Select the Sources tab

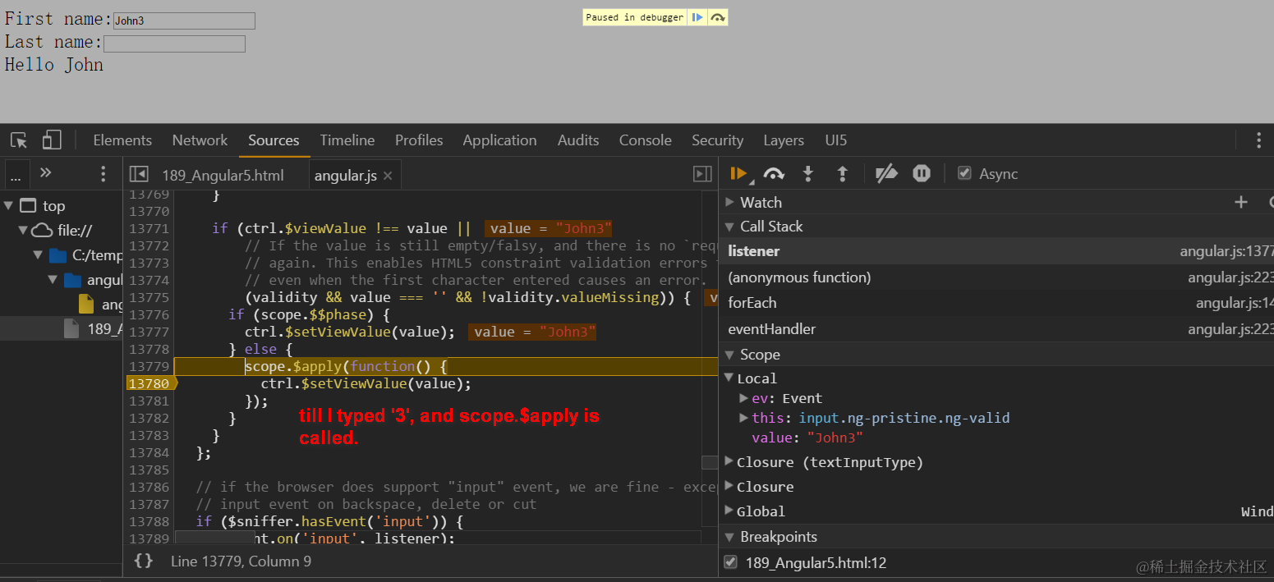(x=274, y=140)
